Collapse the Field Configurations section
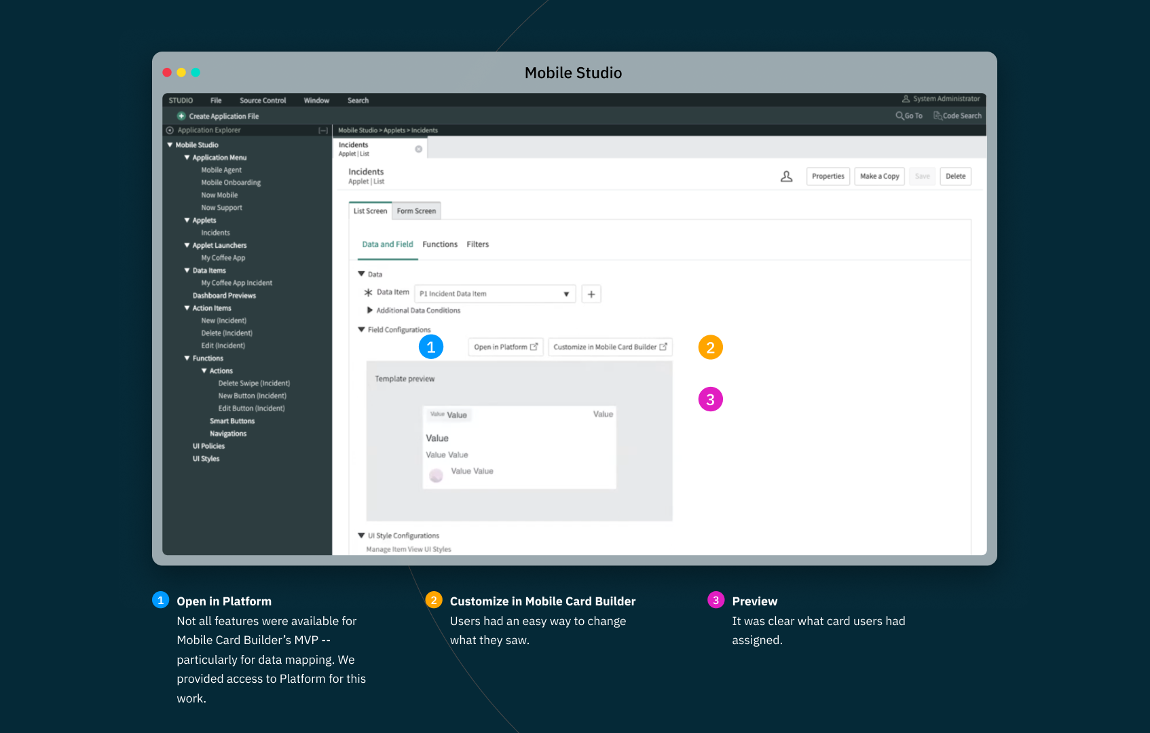 click(361, 330)
